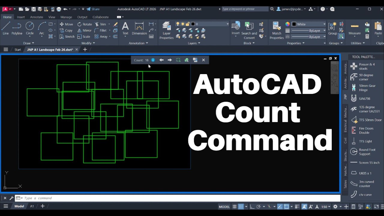This screenshot has width=384, height=216.
Task: Click the Plot printer icon
Action: (x=59, y=9)
